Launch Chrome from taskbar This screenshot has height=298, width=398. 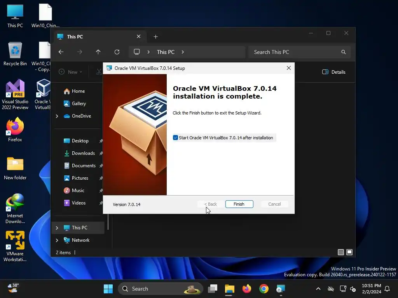pyautogui.click(x=264, y=289)
